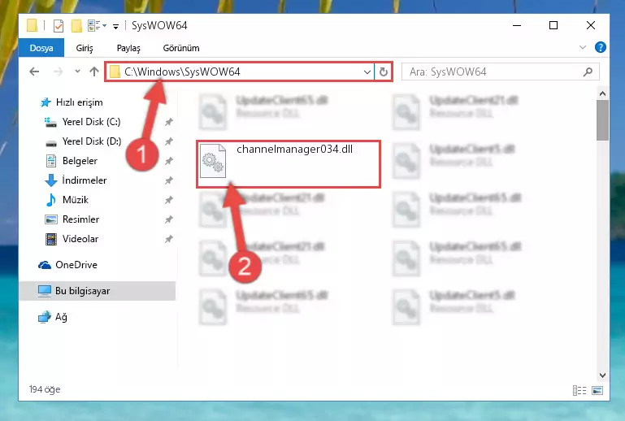Open the address bar history dropdown
The width and height of the screenshot is (625, 421).
click(367, 72)
